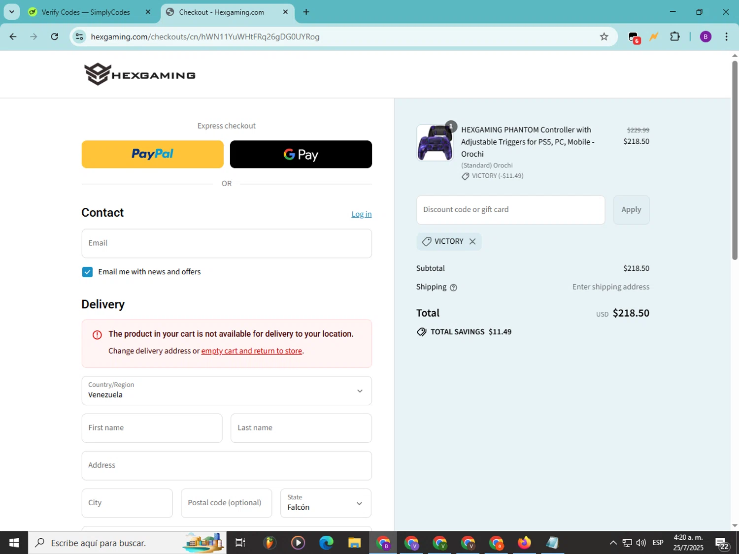Click the Log in link
The width and height of the screenshot is (739, 554).
click(361, 214)
